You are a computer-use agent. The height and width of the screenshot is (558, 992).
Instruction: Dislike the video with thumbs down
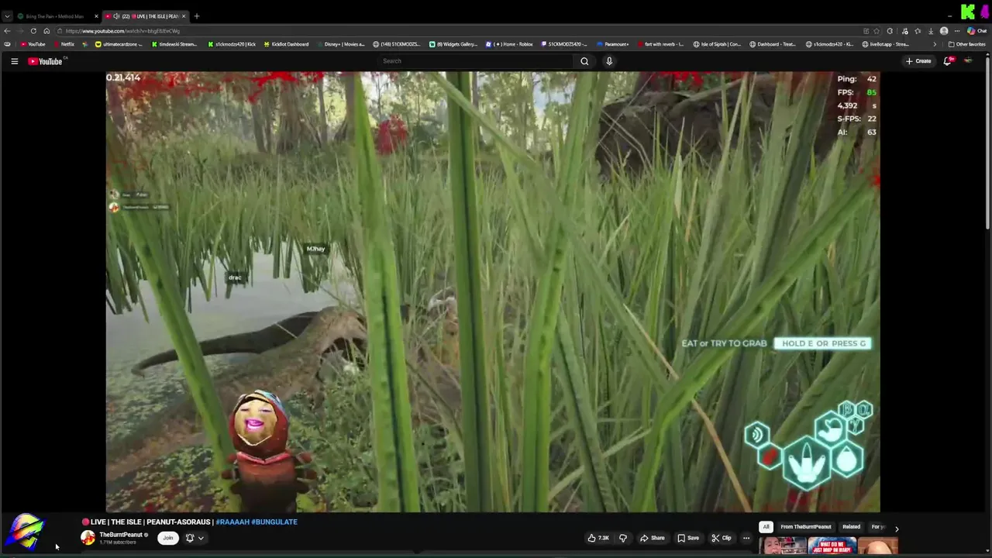(622, 538)
